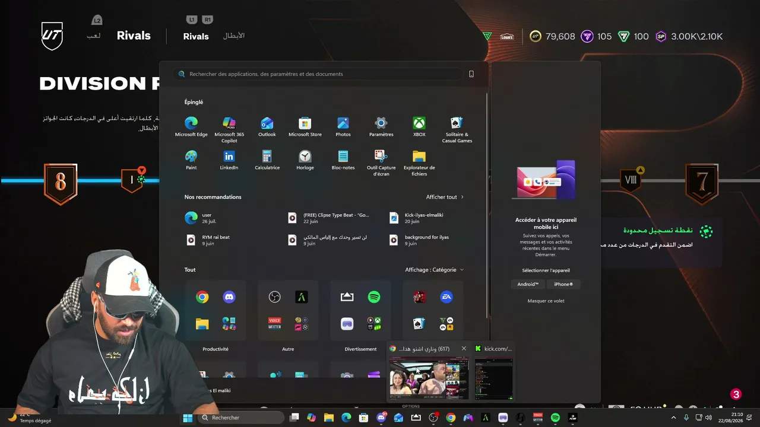
Task: Open Paramètres settings gear
Action: [381, 127]
